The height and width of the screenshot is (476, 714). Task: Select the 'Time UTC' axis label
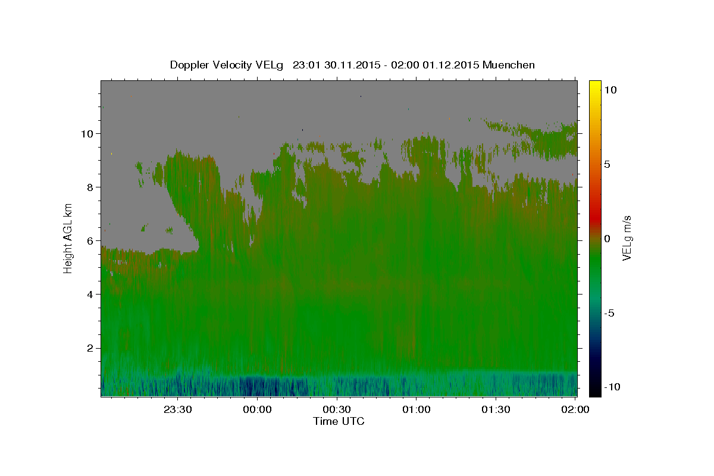pos(339,421)
